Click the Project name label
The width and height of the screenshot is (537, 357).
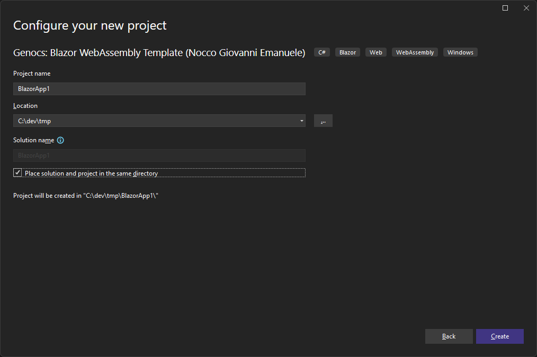[32, 74]
